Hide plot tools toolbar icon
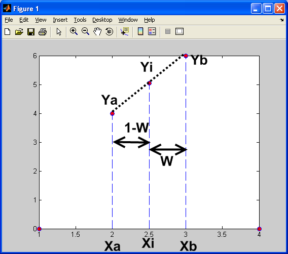Image resolution: width=288 pixels, height=254 pixels. pos(168,31)
